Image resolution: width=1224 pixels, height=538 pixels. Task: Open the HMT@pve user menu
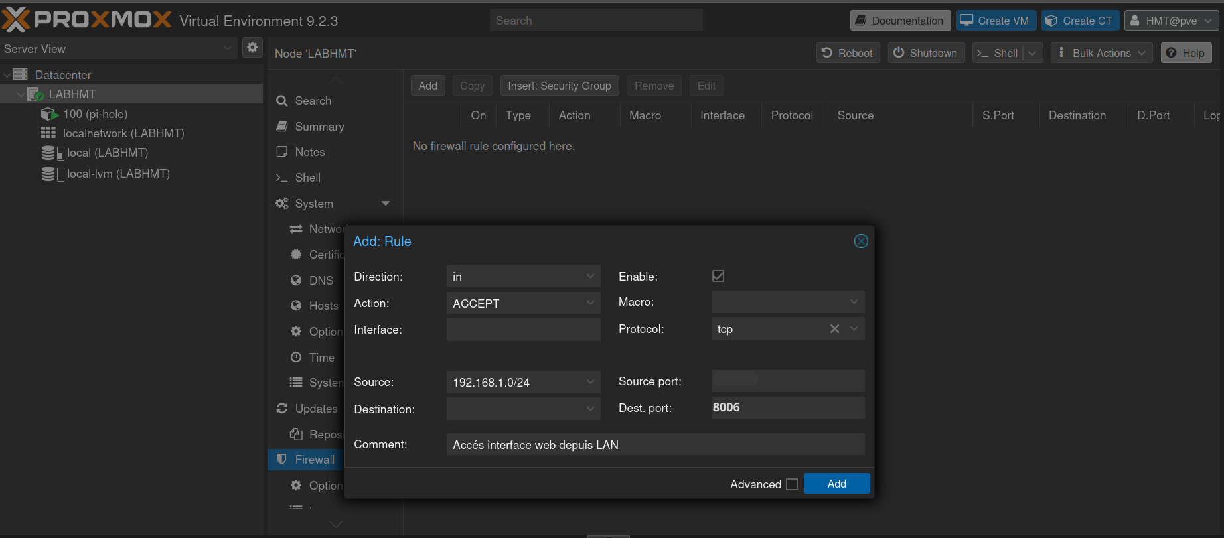(1172, 21)
